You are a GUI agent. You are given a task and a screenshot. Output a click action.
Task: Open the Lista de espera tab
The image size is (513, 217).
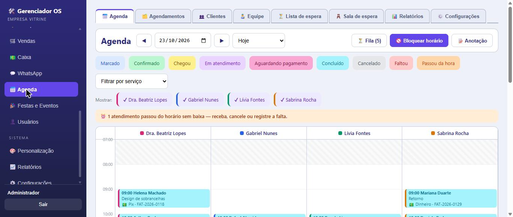coord(299,16)
